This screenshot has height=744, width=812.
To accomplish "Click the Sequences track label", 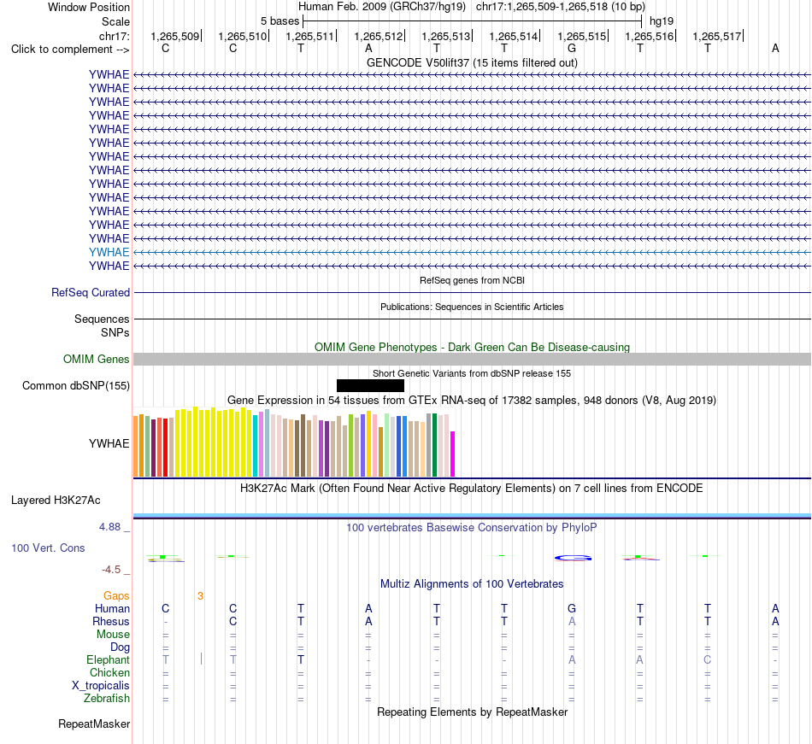I will 102,319.
